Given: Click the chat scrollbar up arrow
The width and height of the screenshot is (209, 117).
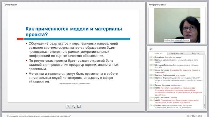Looking at the screenshot, I should coord(204,106).
